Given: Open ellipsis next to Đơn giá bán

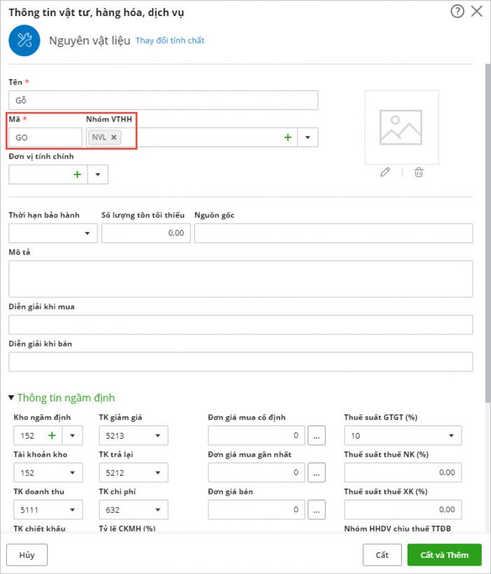Looking at the screenshot, I should tap(316, 510).
